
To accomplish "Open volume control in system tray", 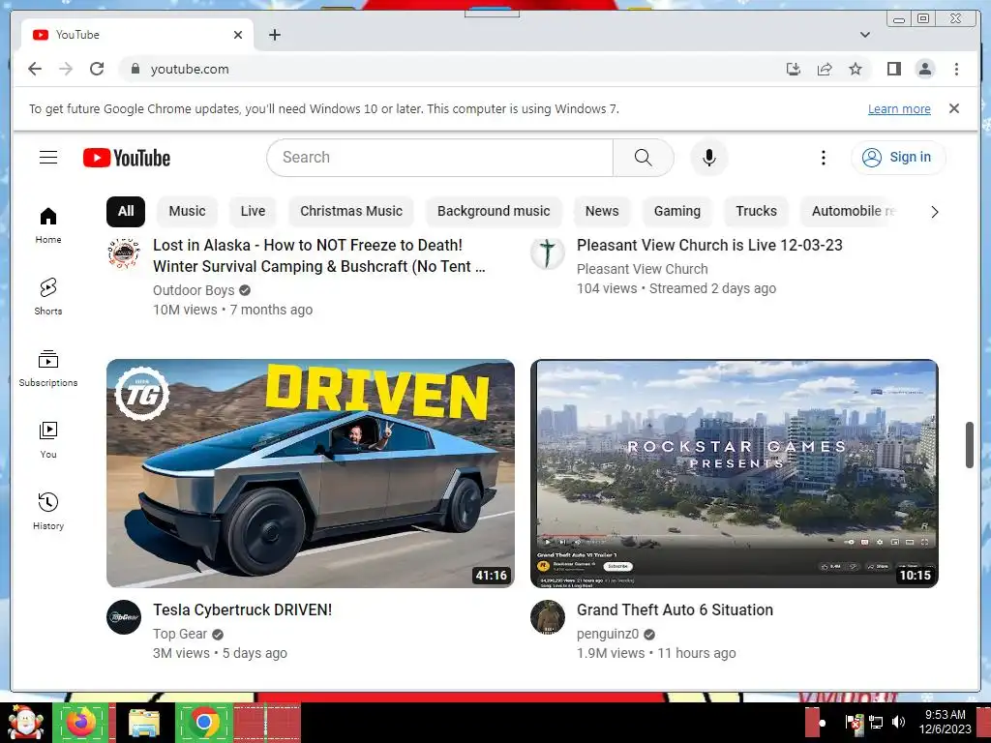I will tap(898, 722).
